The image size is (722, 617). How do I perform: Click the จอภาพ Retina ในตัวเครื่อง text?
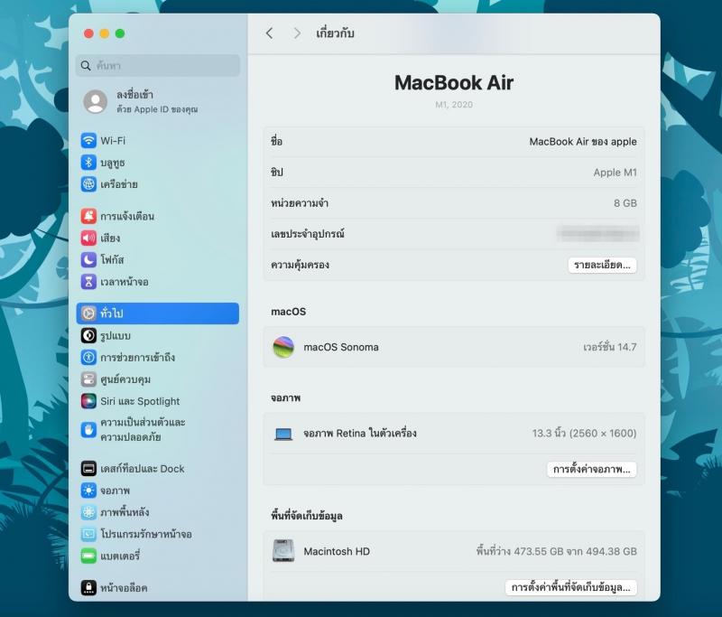click(360, 433)
